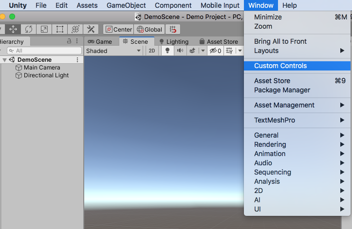Viewport: 352px width, 229px height.
Task: Expand the Layouts submenu
Action: click(297, 51)
